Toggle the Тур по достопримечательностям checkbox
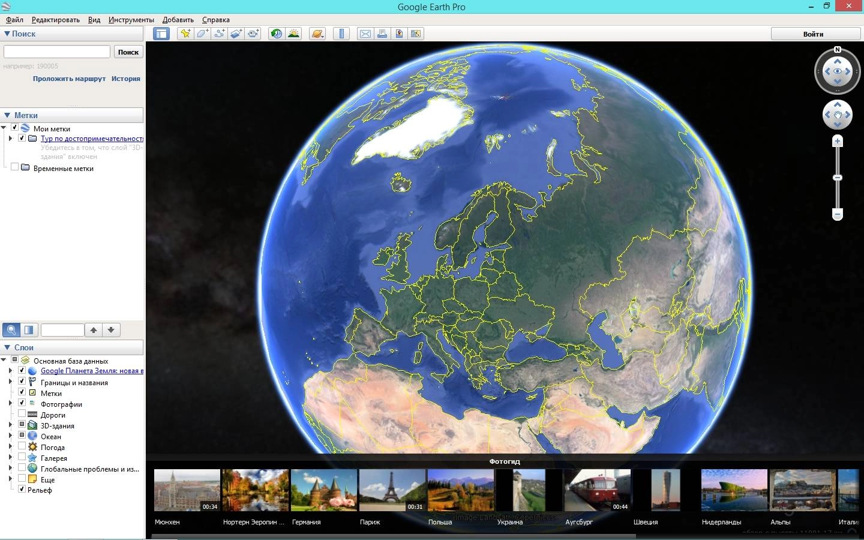 [22, 138]
